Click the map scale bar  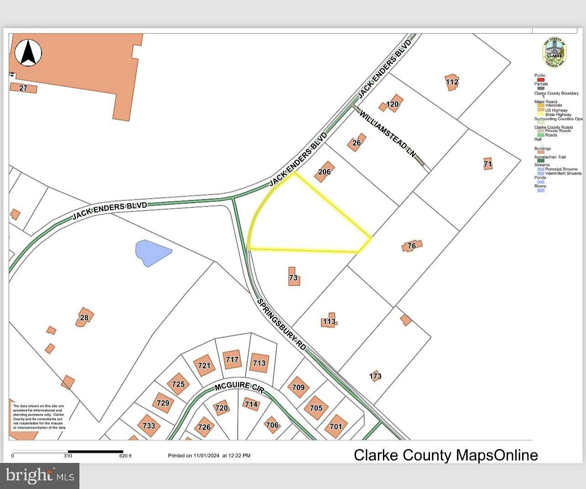(x=68, y=452)
